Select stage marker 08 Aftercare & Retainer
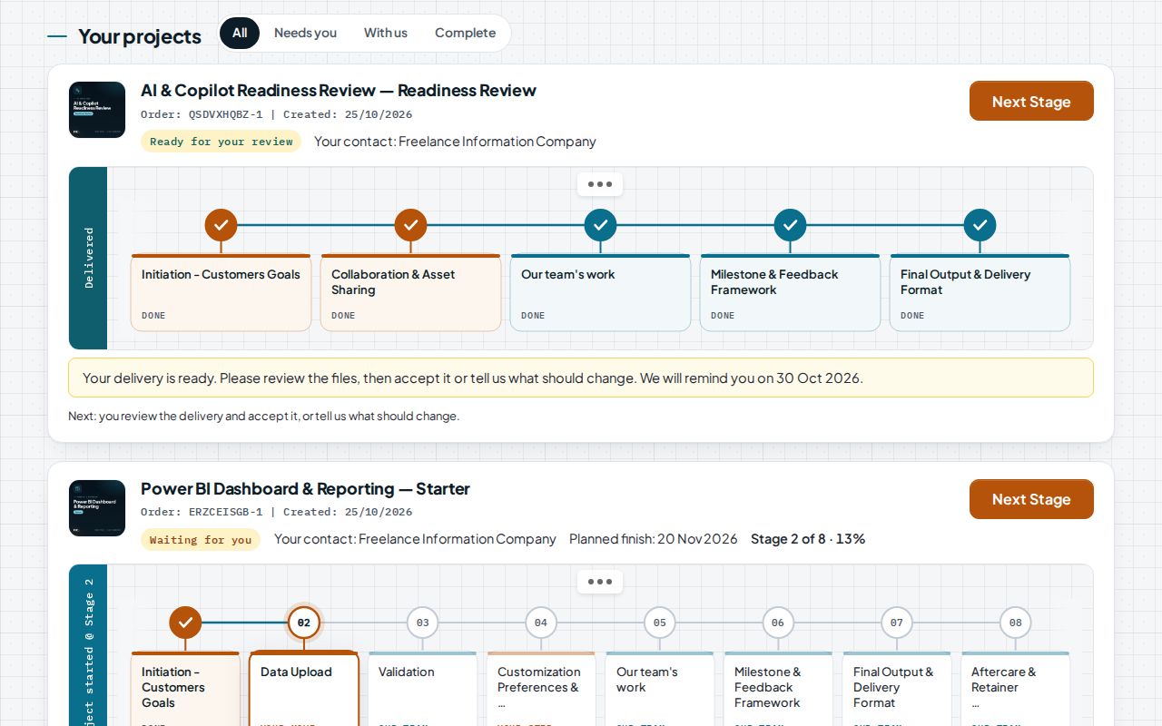Image resolution: width=1162 pixels, height=726 pixels. click(x=1016, y=623)
